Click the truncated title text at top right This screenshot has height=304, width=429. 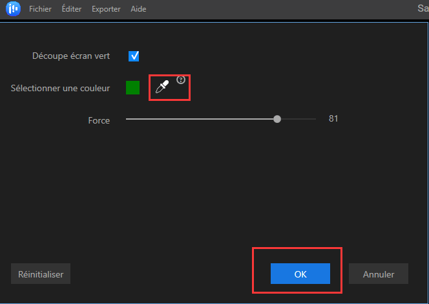pos(423,10)
